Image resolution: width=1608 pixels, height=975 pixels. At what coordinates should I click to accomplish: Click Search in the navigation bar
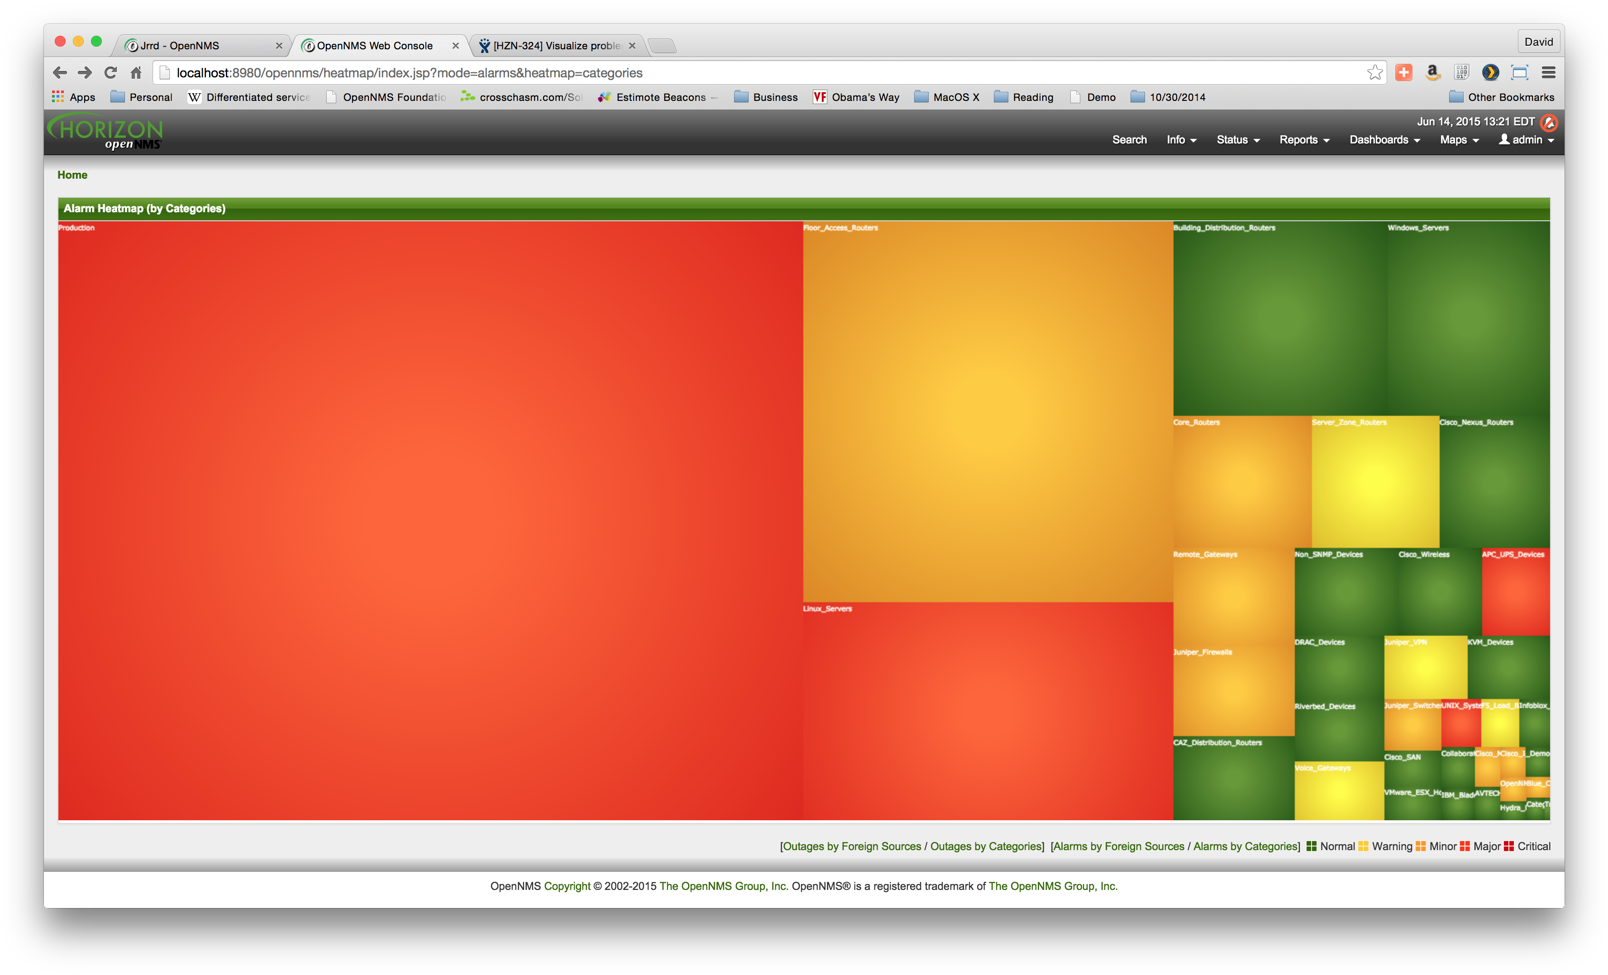point(1129,140)
